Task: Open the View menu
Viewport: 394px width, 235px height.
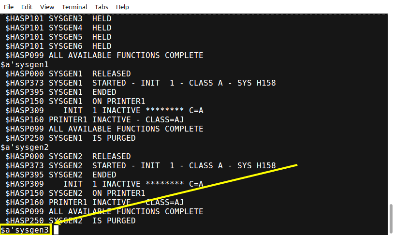Action: click(47, 7)
